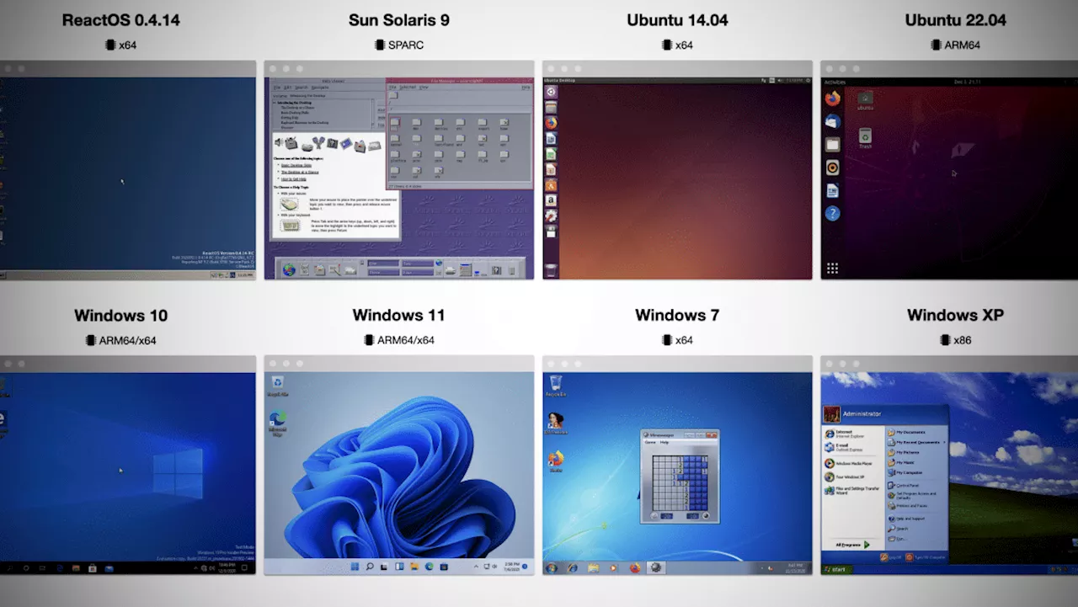The image size is (1078, 607).
Task: Open Trash in the Ubuntu 14.04 launcher
Action: point(551,270)
